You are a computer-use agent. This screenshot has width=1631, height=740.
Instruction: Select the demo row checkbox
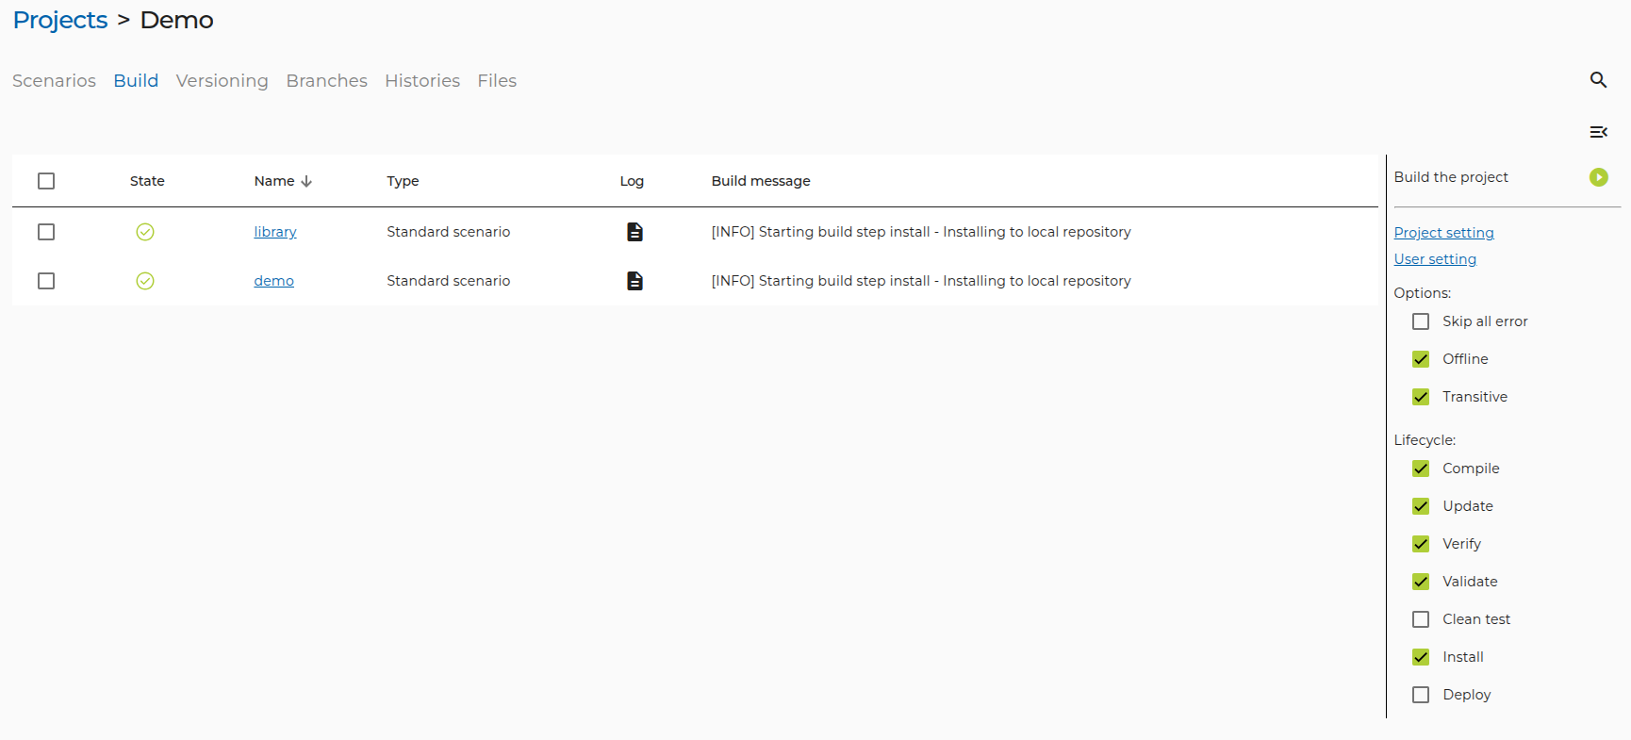tap(46, 281)
